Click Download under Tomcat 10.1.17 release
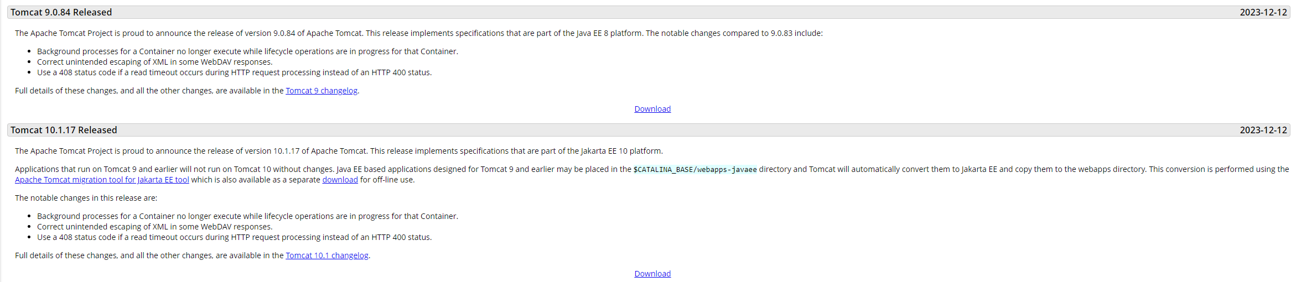This screenshot has height=282, width=1296. click(652, 274)
